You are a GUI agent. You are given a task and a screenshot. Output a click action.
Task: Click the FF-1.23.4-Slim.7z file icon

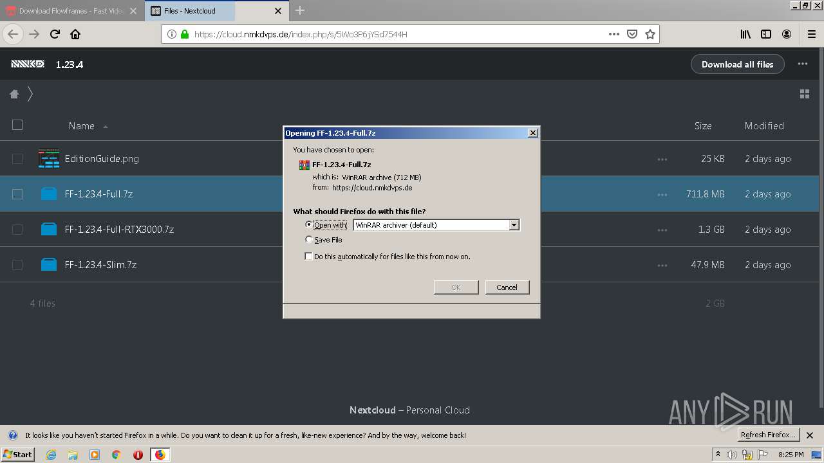(49, 264)
